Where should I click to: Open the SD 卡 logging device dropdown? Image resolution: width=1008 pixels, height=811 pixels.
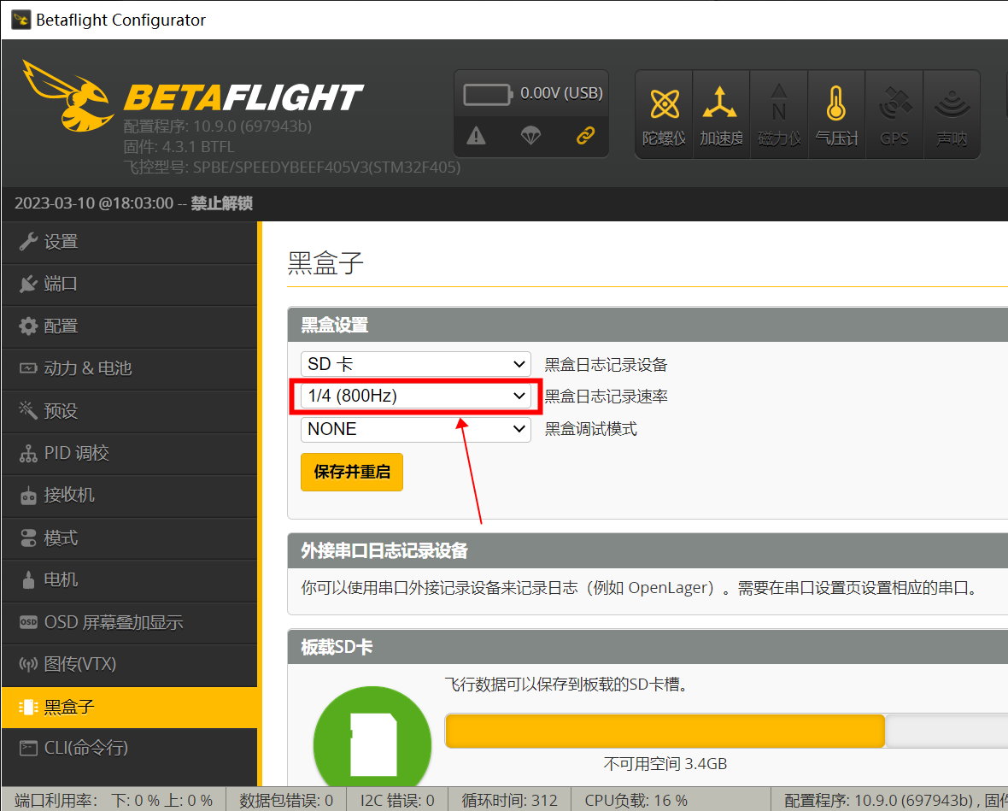pos(416,364)
